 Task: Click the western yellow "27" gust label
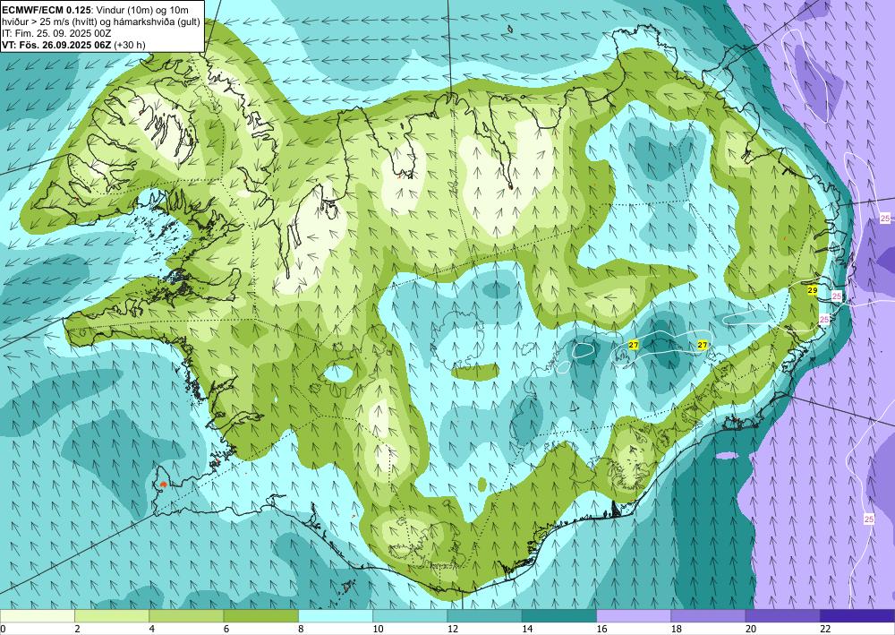pos(633,345)
